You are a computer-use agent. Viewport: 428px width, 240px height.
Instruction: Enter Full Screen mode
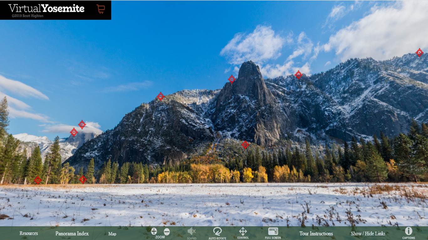coord(273,232)
